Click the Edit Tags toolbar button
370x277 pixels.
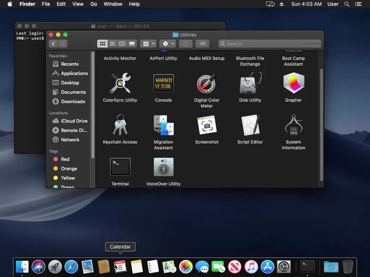tap(202, 44)
